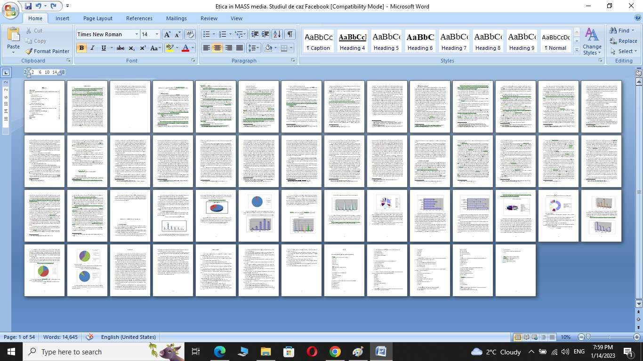Viewport: 643px width, 361px height.
Task: Click the zoom slider handle
Action: pyautogui.click(x=588, y=337)
